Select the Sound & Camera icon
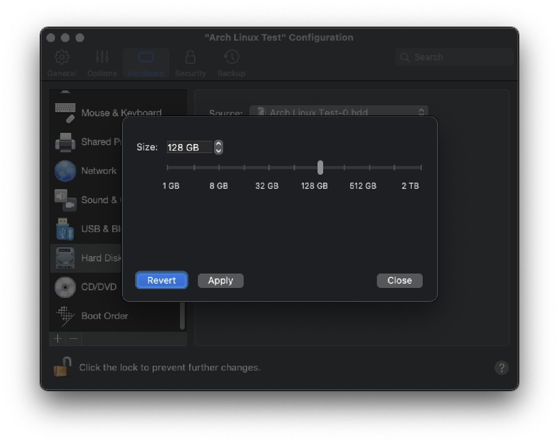 click(65, 200)
